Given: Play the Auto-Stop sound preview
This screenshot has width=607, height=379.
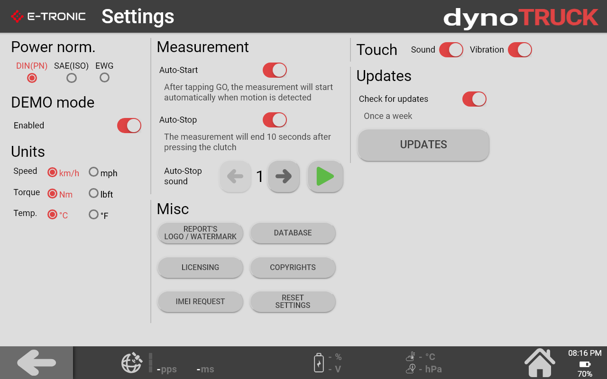Looking at the screenshot, I should click(x=325, y=176).
